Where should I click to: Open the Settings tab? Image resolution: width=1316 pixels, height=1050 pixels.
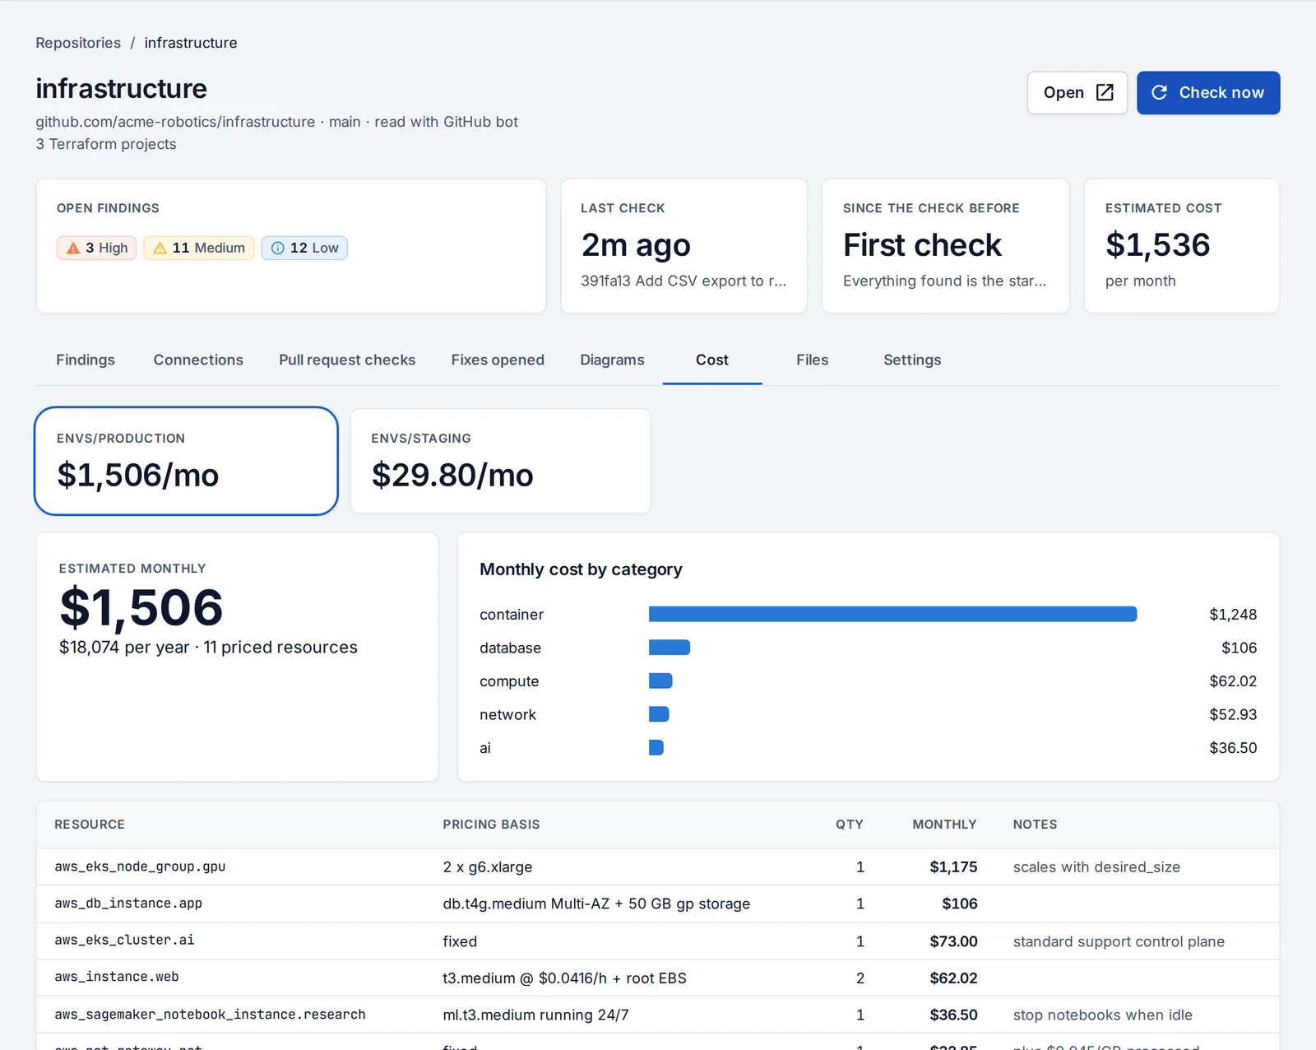(912, 360)
